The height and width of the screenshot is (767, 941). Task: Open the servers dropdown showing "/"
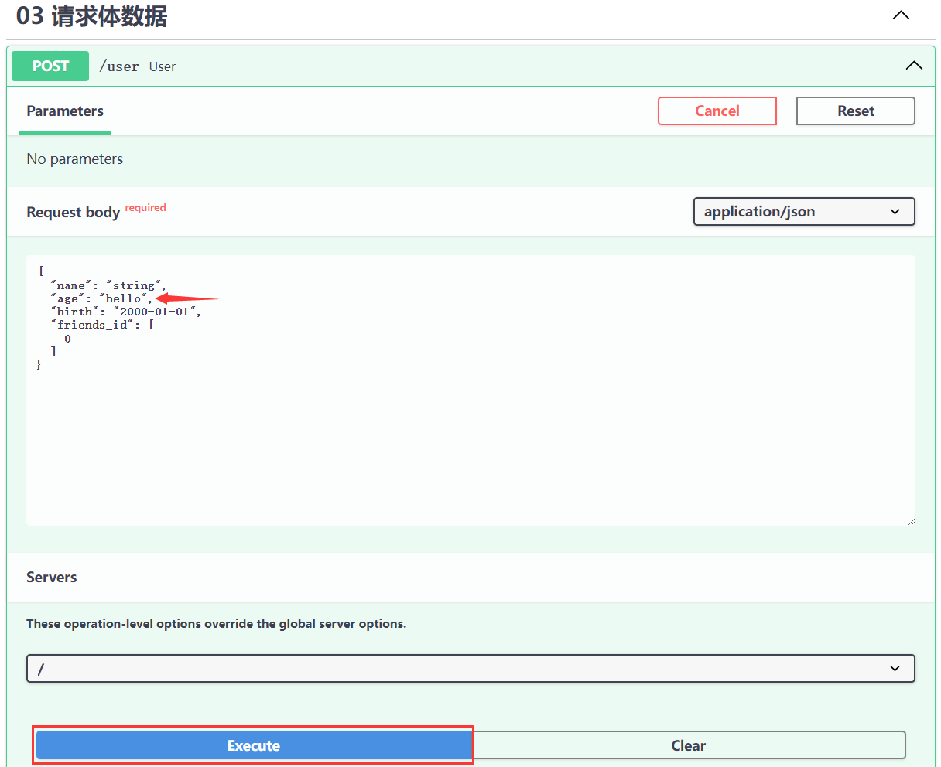[470, 668]
